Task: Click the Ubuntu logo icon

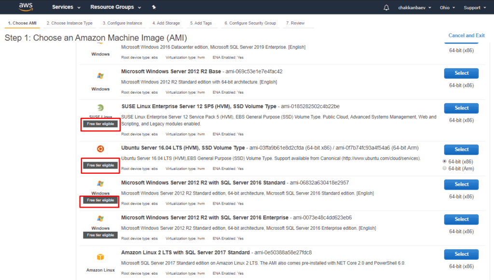Action: click(100, 149)
